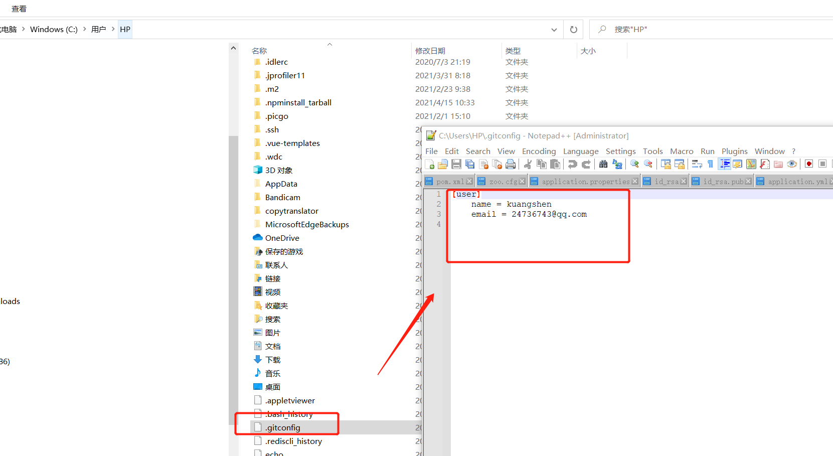Toggle the Show All Characters pilcrow icon
This screenshot has height=456, width=833.
pyautogui.click(x=710, y=164)
